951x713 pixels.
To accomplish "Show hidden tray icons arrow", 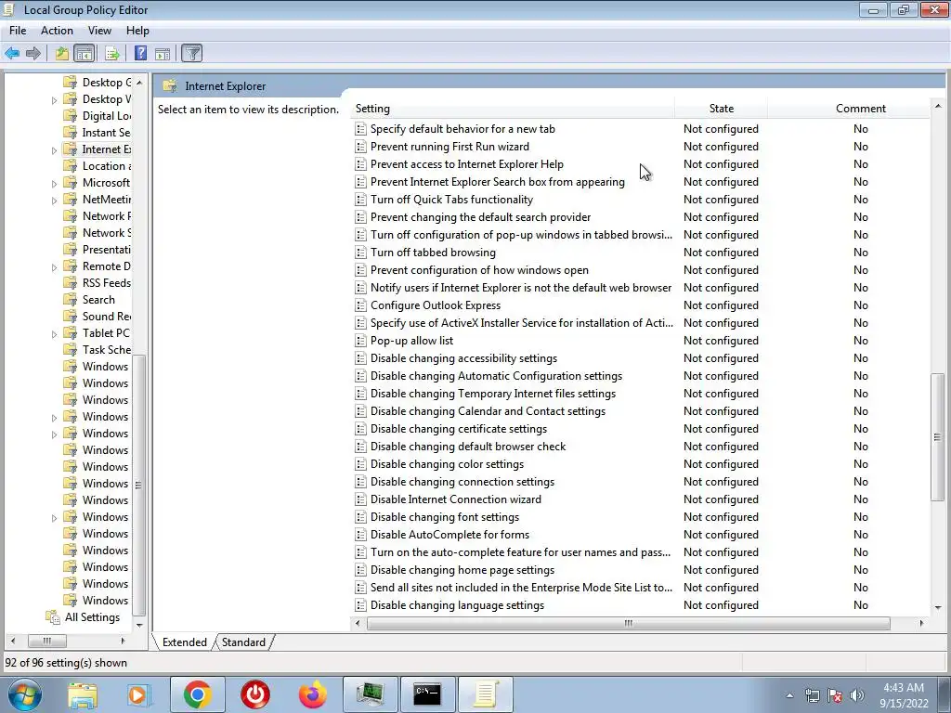I will [x=789, y=695].
